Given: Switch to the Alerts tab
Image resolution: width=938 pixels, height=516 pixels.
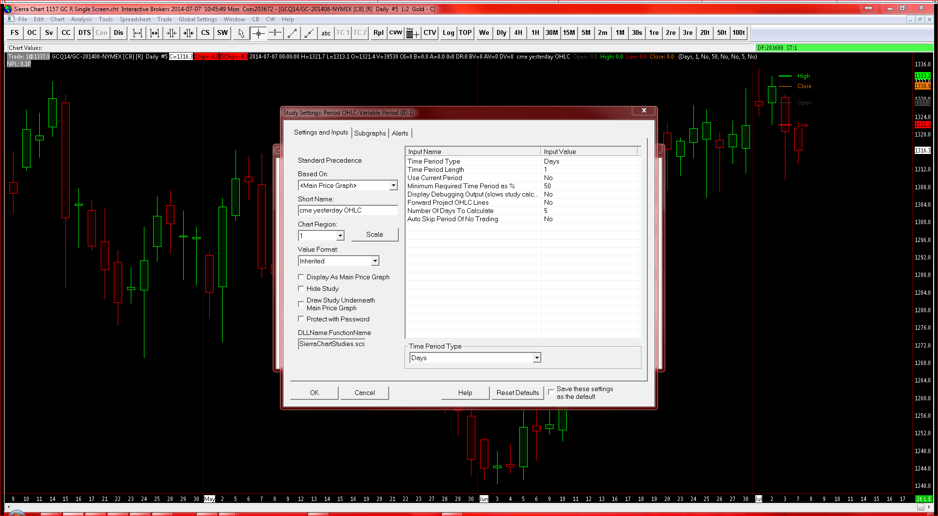Looking at the screenshot, I should 400,133.
